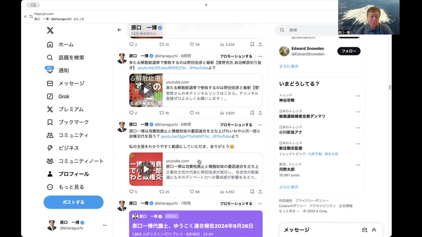Open options for 小川彩佳アナ trend

click(358, 128)
